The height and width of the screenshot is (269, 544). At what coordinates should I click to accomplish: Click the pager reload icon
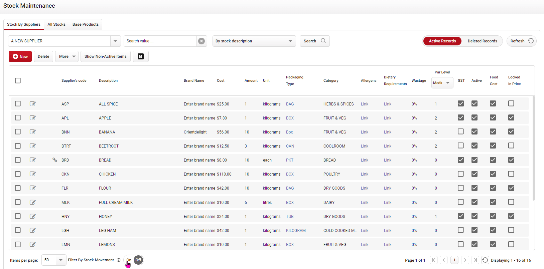[485, 260]
